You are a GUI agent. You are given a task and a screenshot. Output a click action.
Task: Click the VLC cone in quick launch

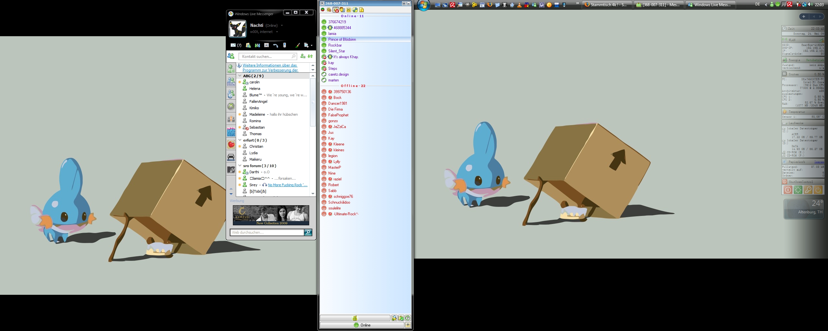[x=519, y=5]
